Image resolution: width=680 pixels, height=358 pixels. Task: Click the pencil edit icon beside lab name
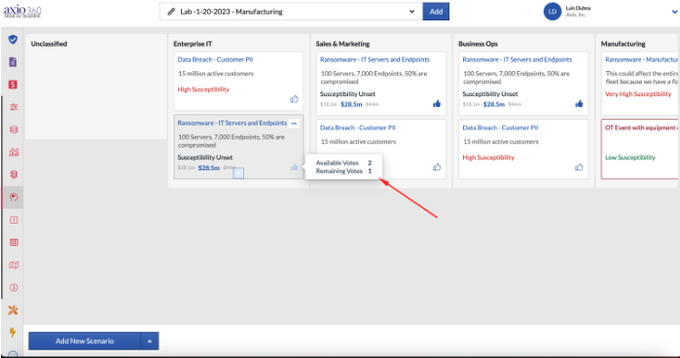(172, 12)
